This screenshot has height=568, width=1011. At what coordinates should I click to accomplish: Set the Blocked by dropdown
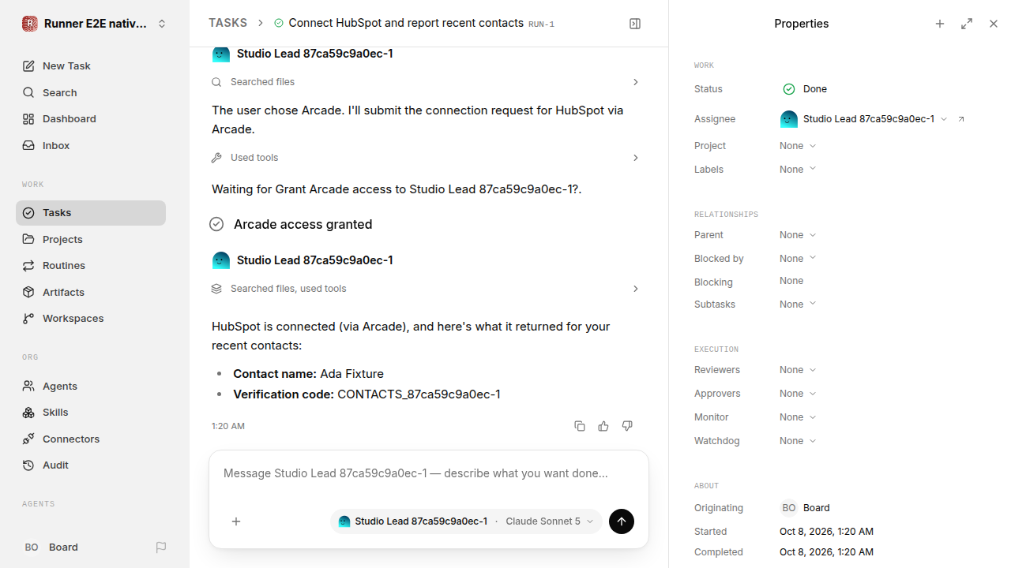tap(798, 259)
